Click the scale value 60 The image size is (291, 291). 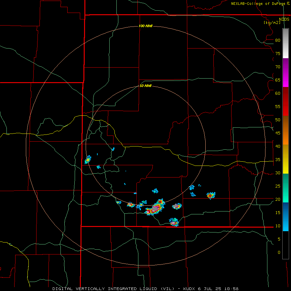278,93
